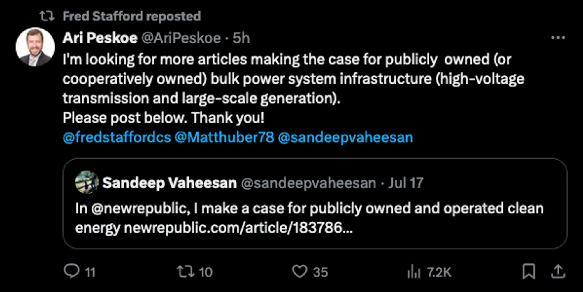
Task: Click the blue @sandeepvaheesan mention
Action: [345, 137]
